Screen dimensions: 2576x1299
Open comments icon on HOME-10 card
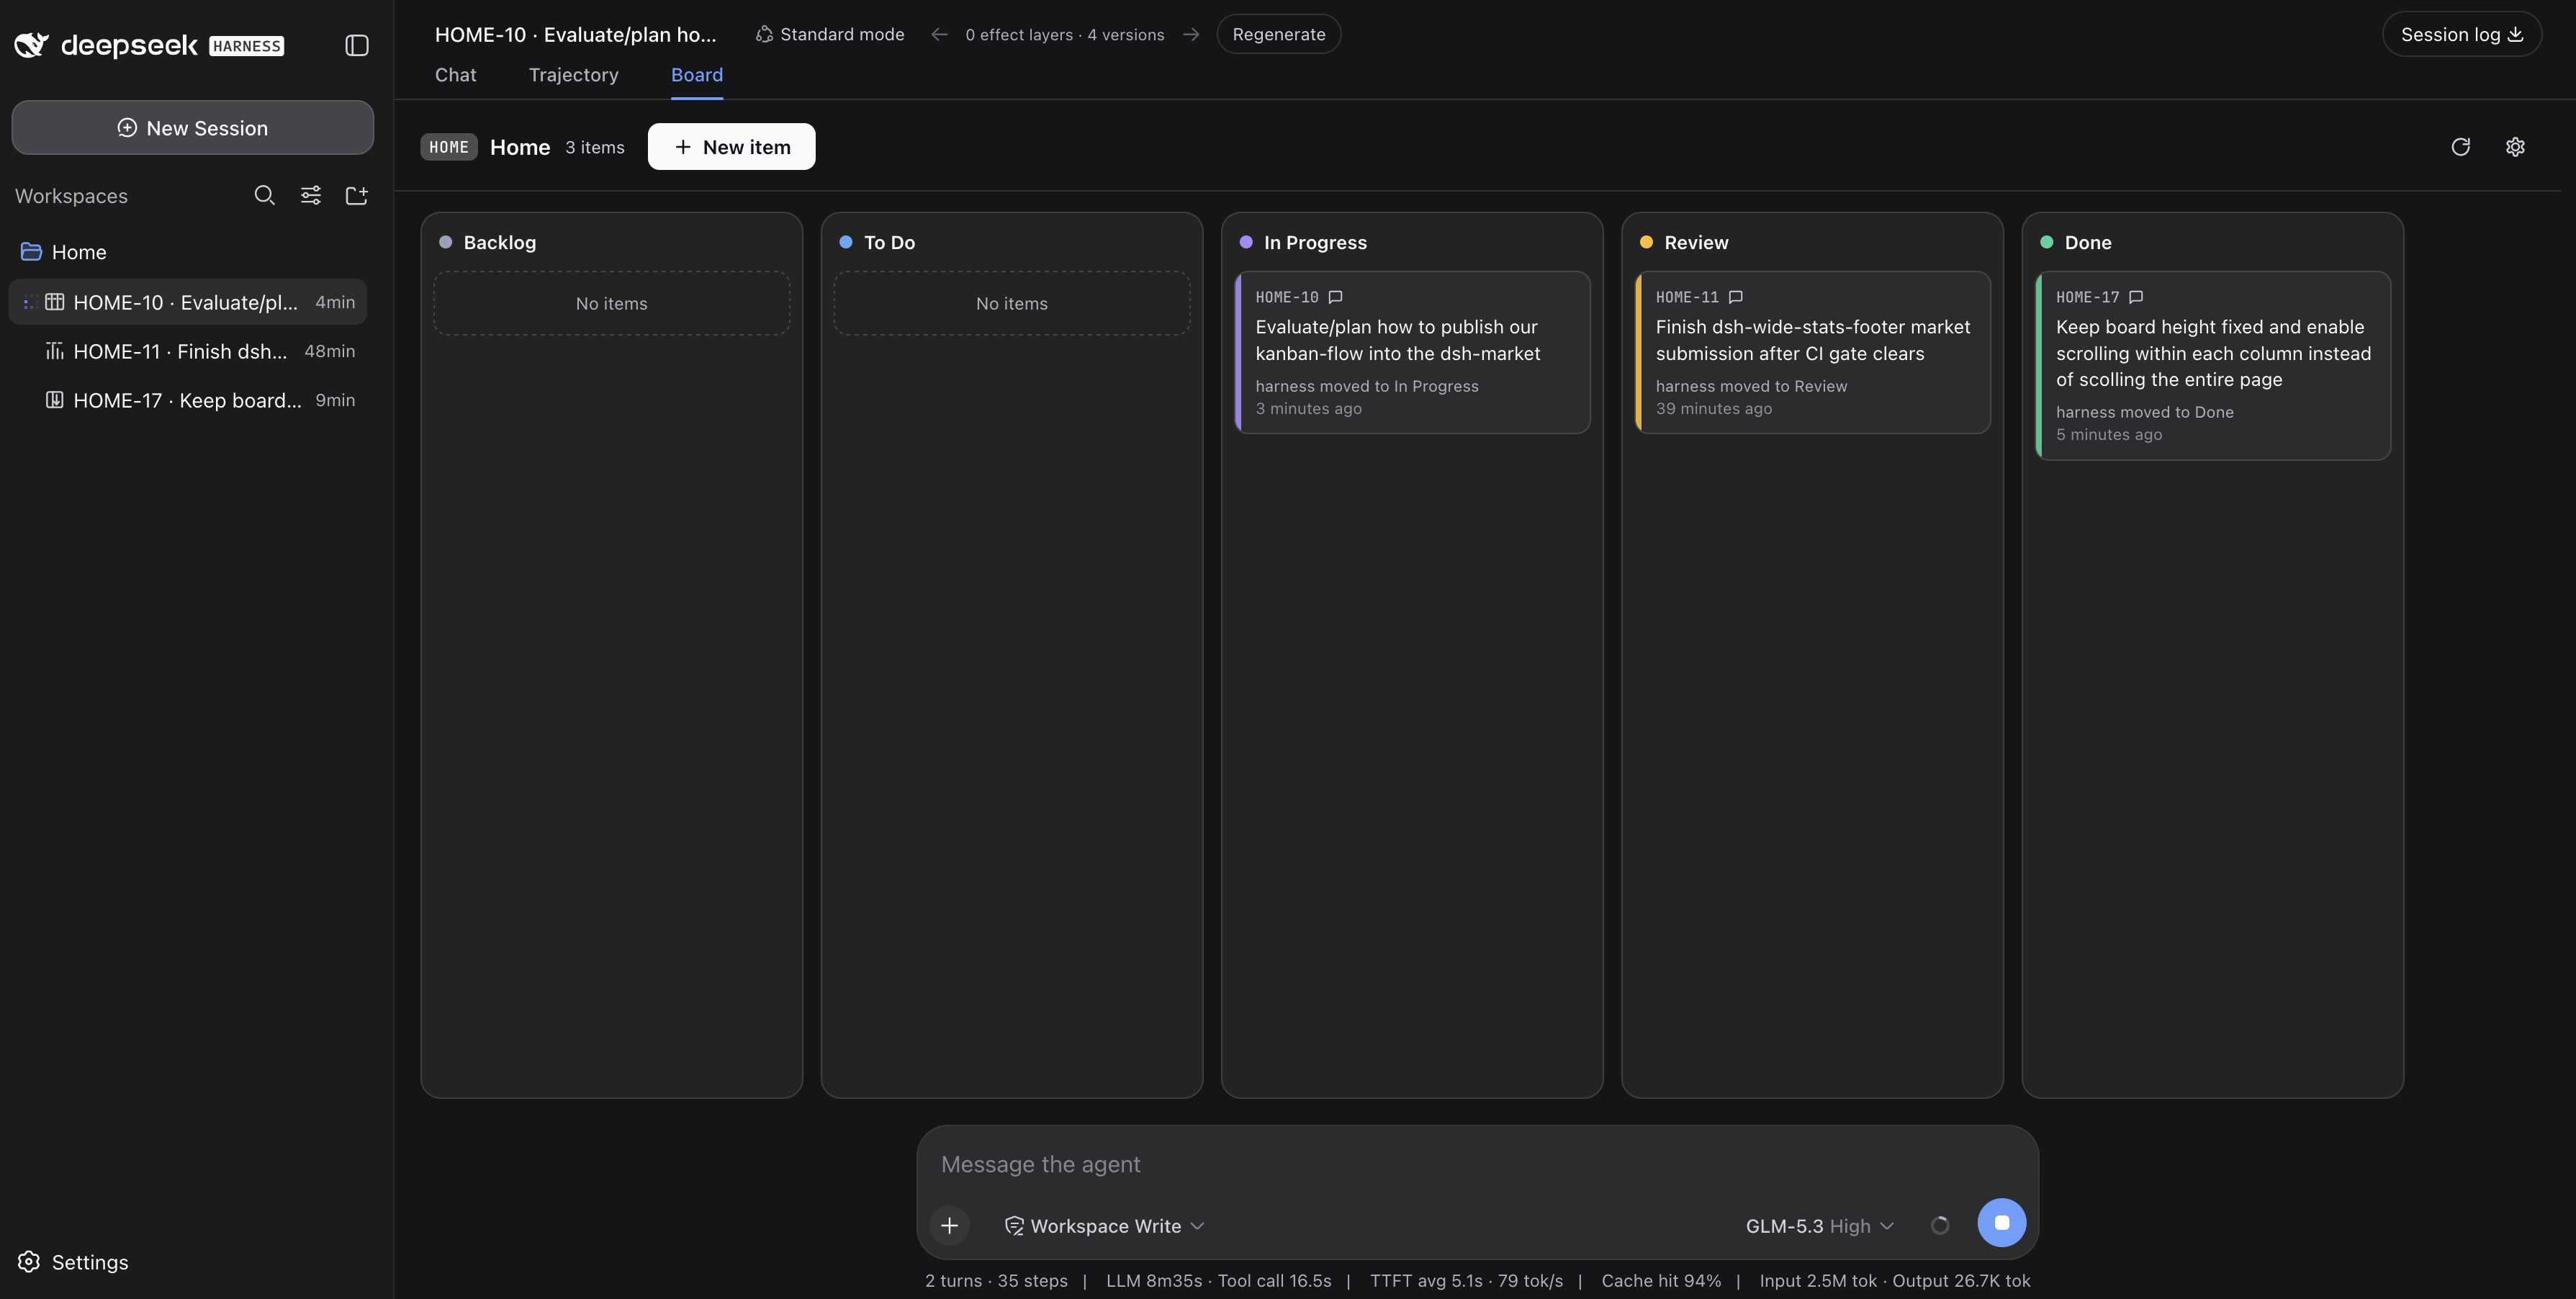tap(1335, 297)
